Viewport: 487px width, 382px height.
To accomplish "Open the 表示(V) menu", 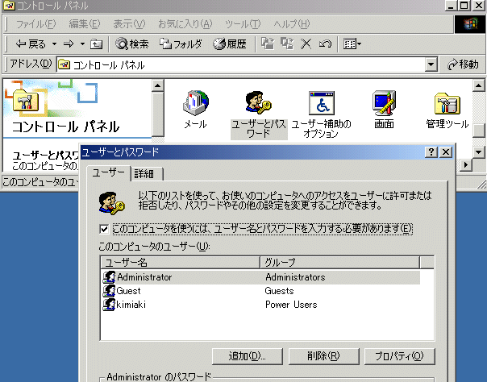I will [x=129, y=24].
